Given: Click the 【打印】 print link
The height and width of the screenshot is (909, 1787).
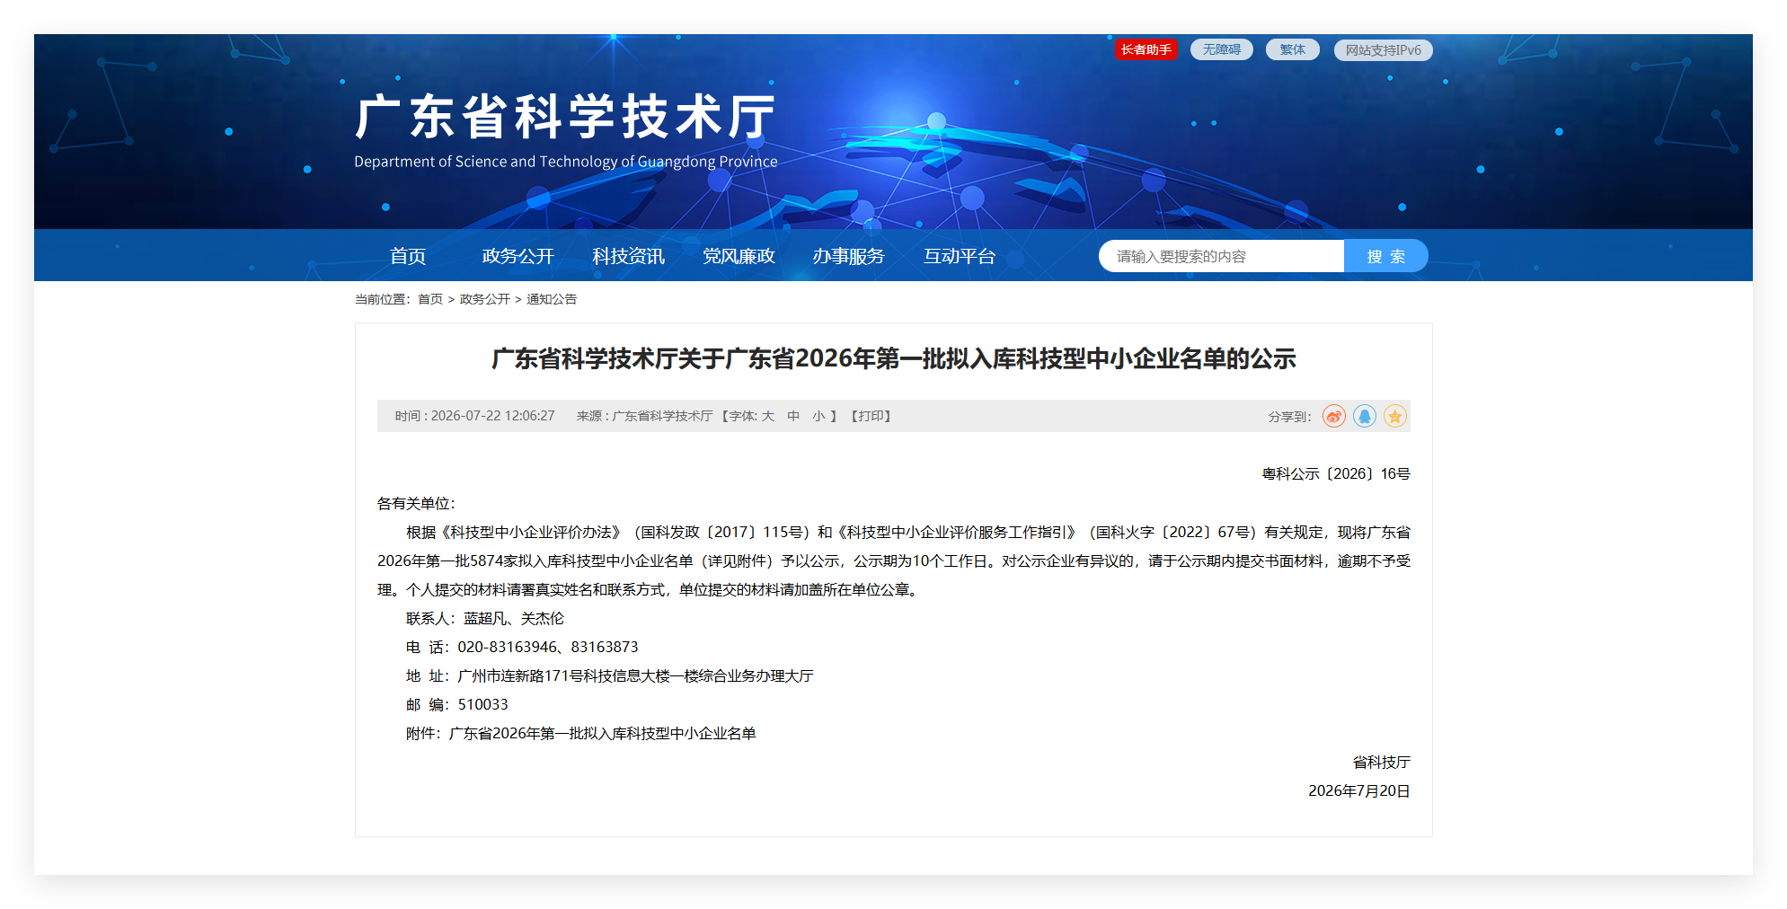Looking at the screenshot, I should click(x=871, y=416).
